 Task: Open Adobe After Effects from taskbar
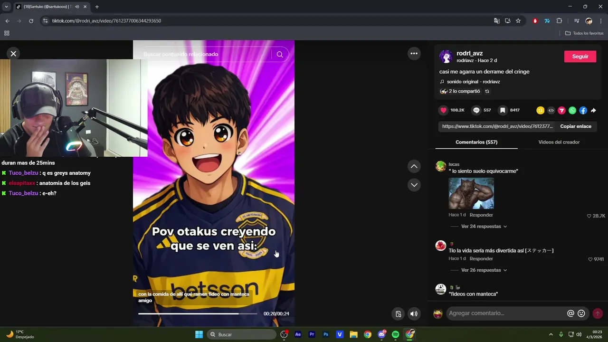[x=298, y=334]
